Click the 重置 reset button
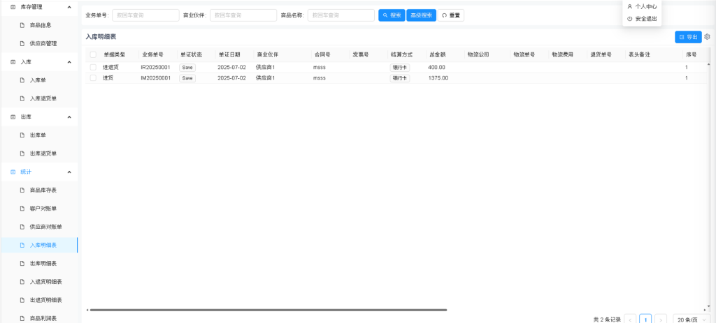Viewport: 716px width, 323px height. pyautogui.click(x=451, y=15)
